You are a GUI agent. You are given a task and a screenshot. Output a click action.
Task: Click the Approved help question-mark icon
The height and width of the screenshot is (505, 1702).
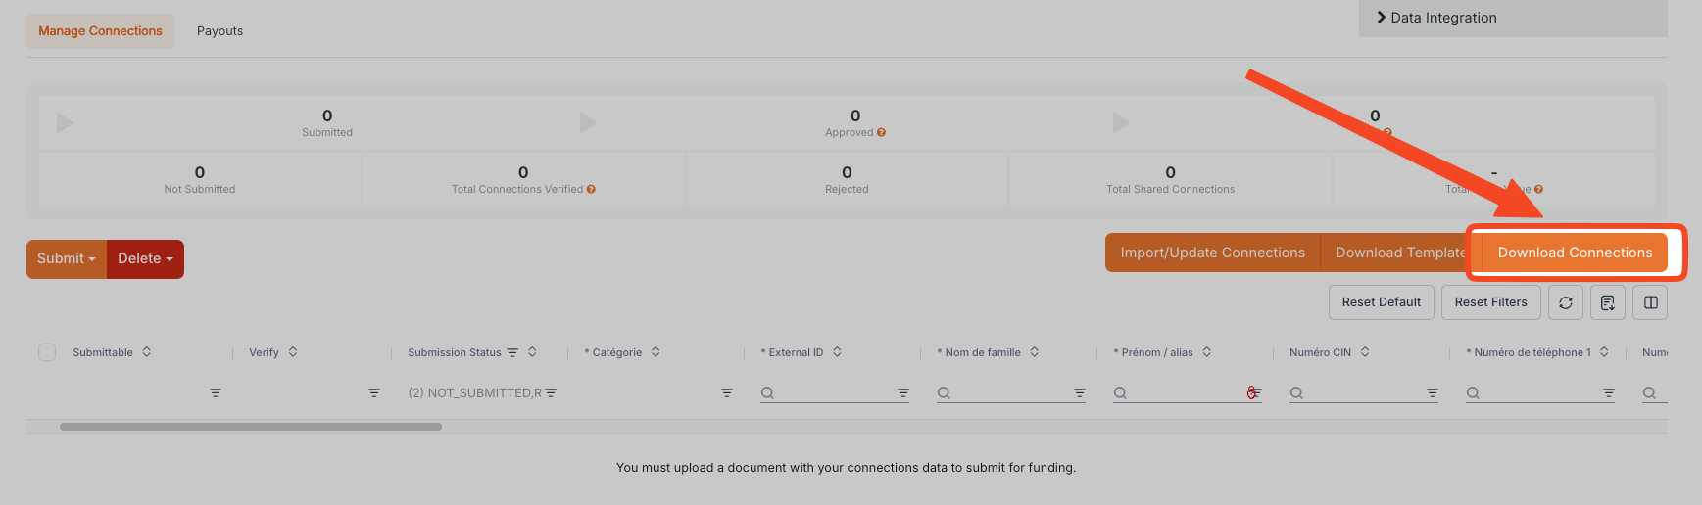(882, 133)
